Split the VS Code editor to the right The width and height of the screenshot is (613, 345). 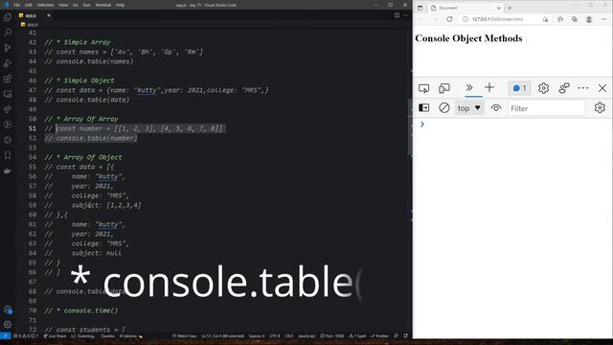coord(397,15)
